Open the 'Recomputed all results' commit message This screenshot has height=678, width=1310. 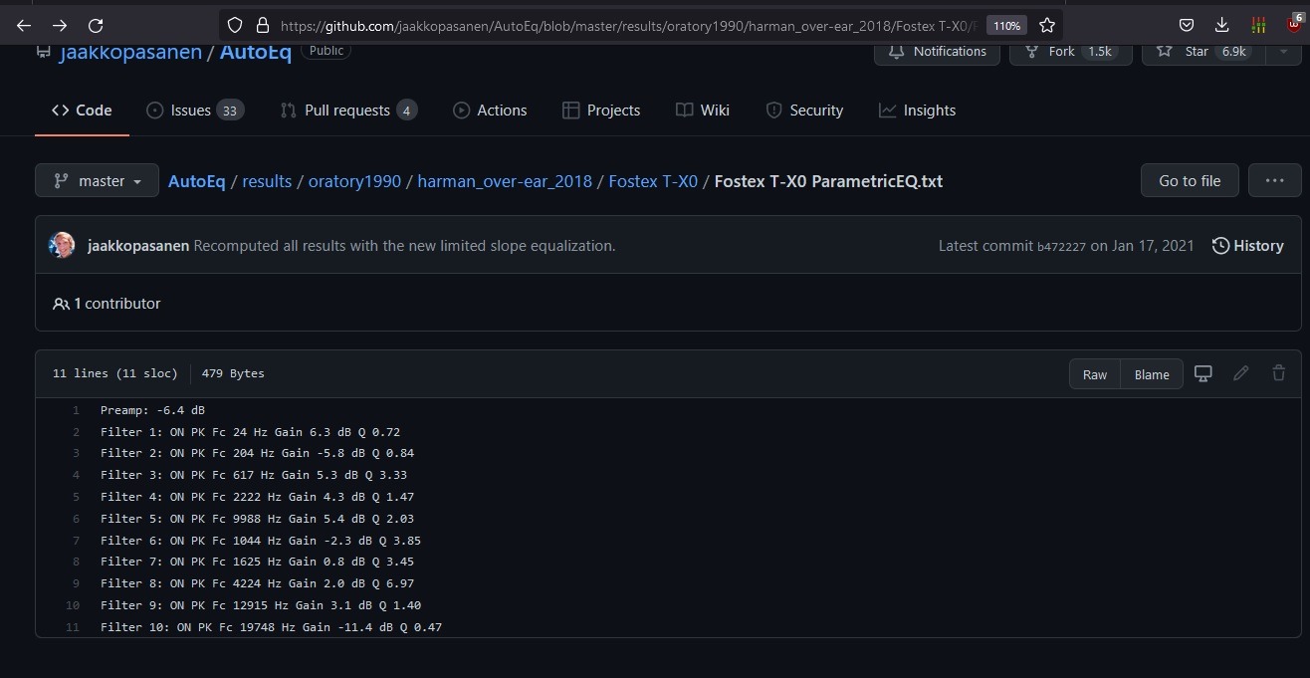(404, 246)
